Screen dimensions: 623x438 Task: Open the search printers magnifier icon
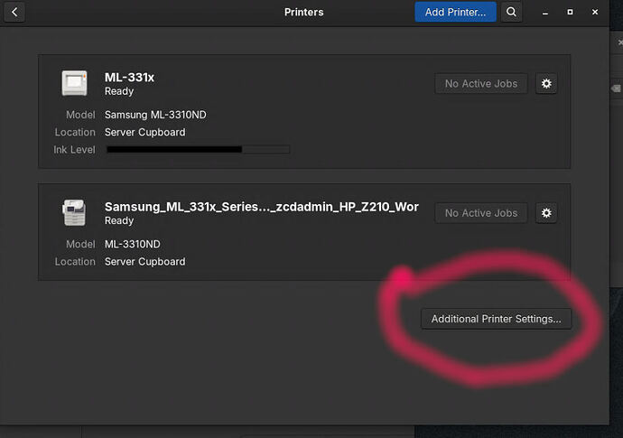pyautogui.click(x=511, y=12)
